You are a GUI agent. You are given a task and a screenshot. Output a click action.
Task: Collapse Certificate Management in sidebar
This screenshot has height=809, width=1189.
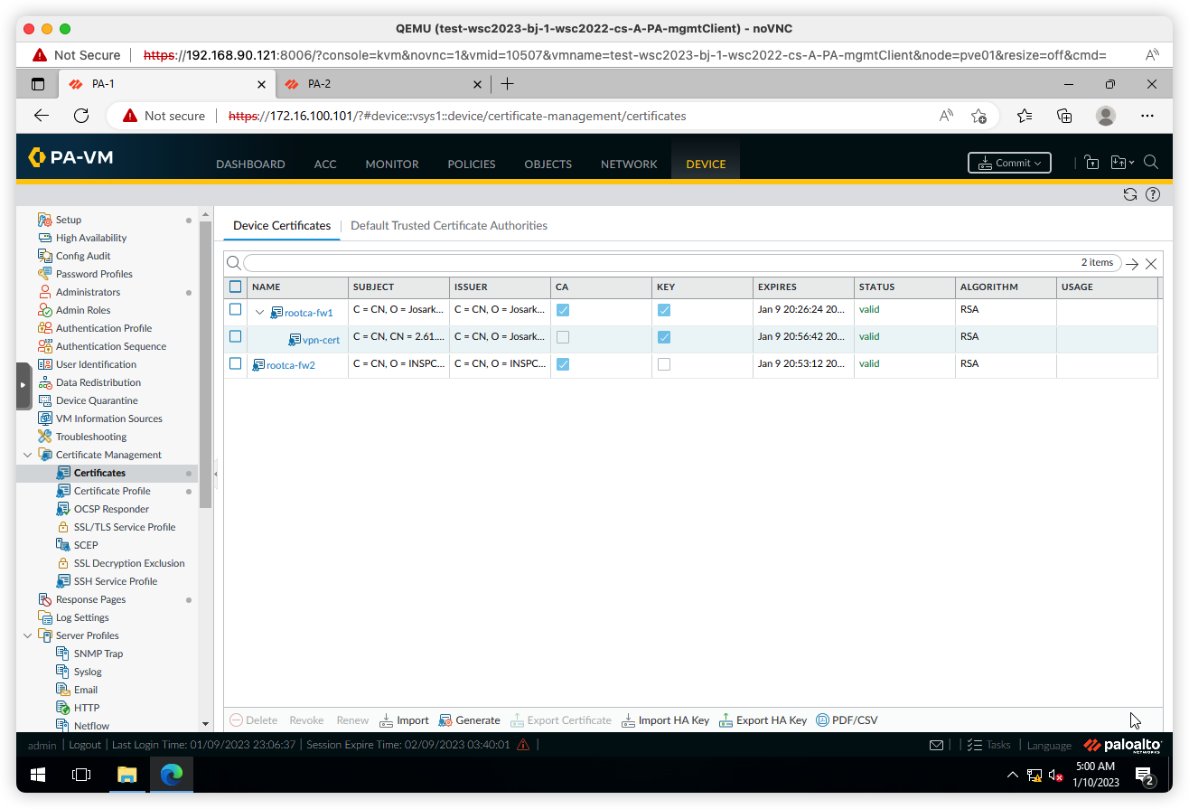point(28,455)
